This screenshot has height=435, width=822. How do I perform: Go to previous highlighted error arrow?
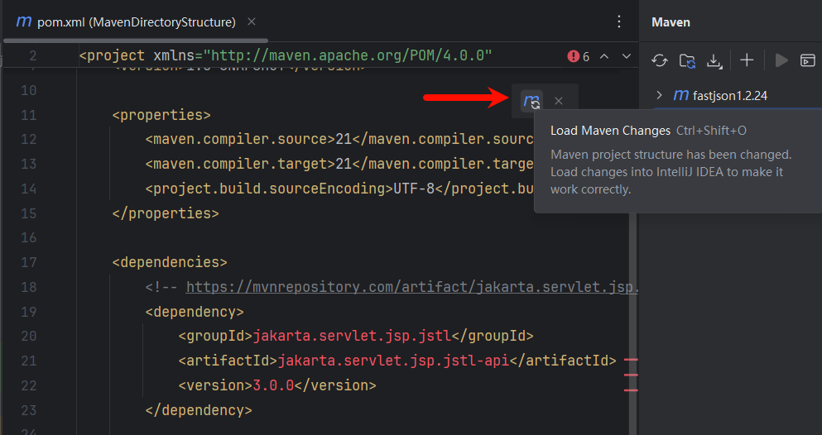tap(604, 56)
